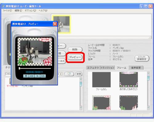Click the 参照 browse button
The width and height of the screenshot is (154, 122).
79,74
